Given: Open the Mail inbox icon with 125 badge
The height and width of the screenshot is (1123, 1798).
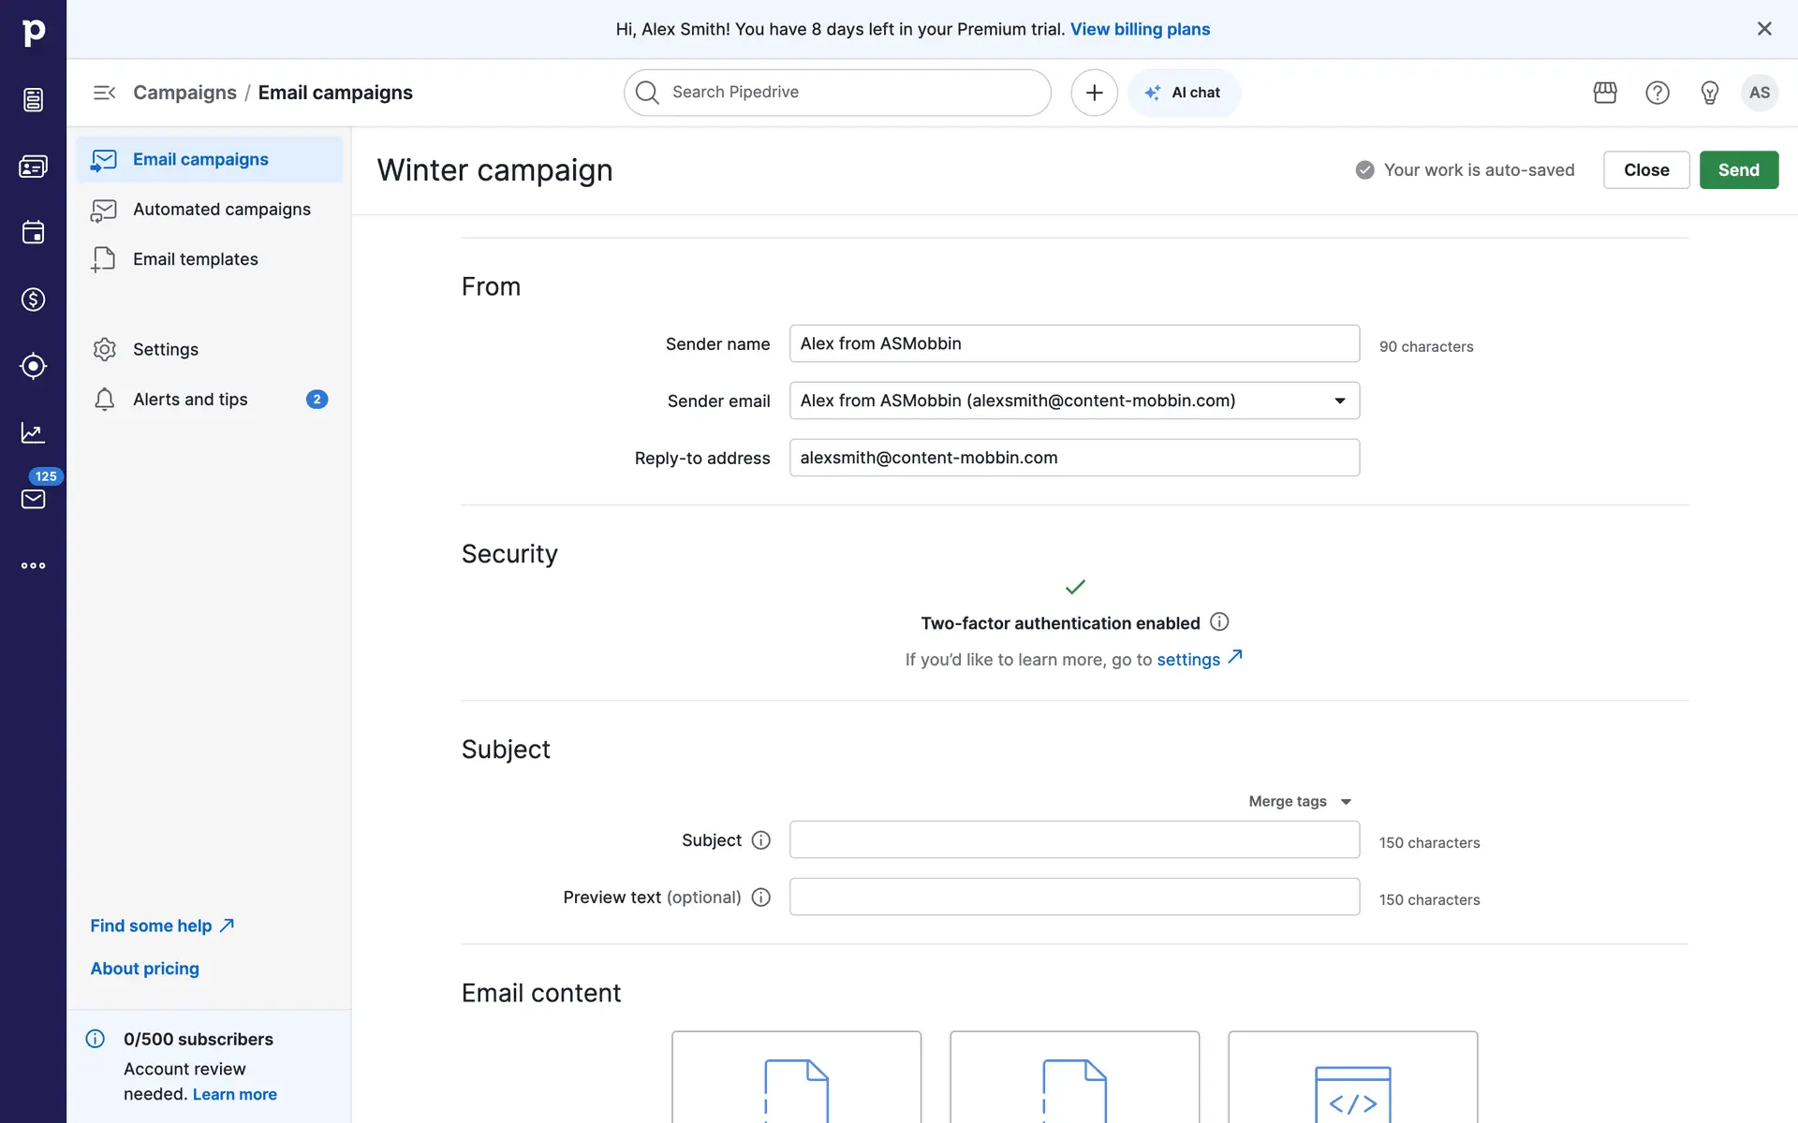Looking at the screenshot, I should 33,499.
